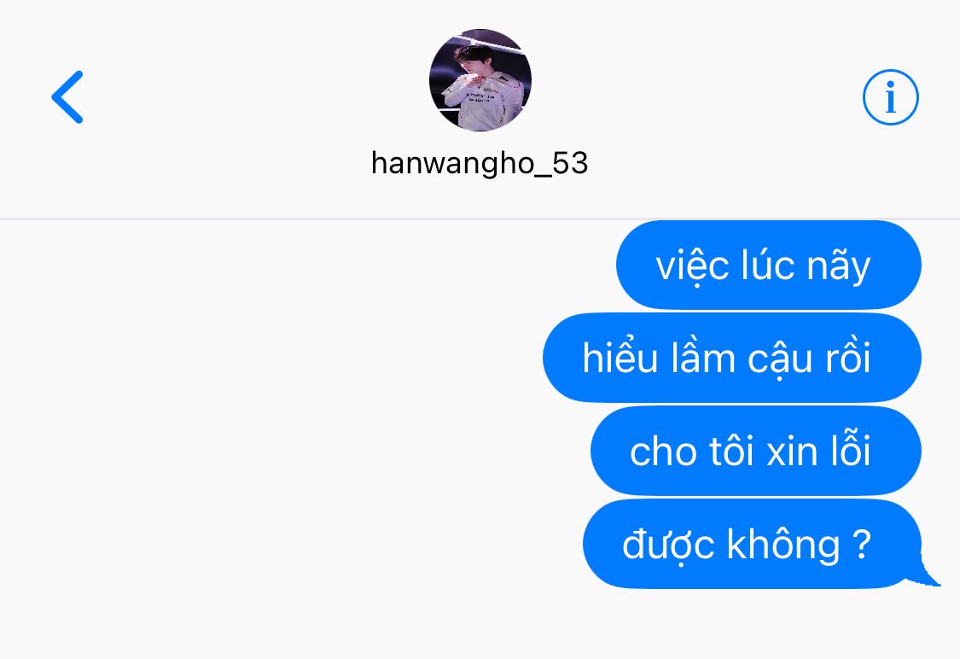Select the "hiểu lầm cậu rồi" message bubble
The height and width of the screenshot is (659, 960).
point(731,358)
